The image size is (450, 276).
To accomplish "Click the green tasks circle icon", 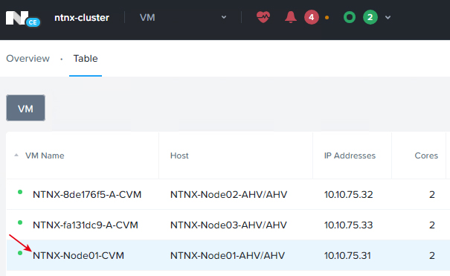I will 350,18.
